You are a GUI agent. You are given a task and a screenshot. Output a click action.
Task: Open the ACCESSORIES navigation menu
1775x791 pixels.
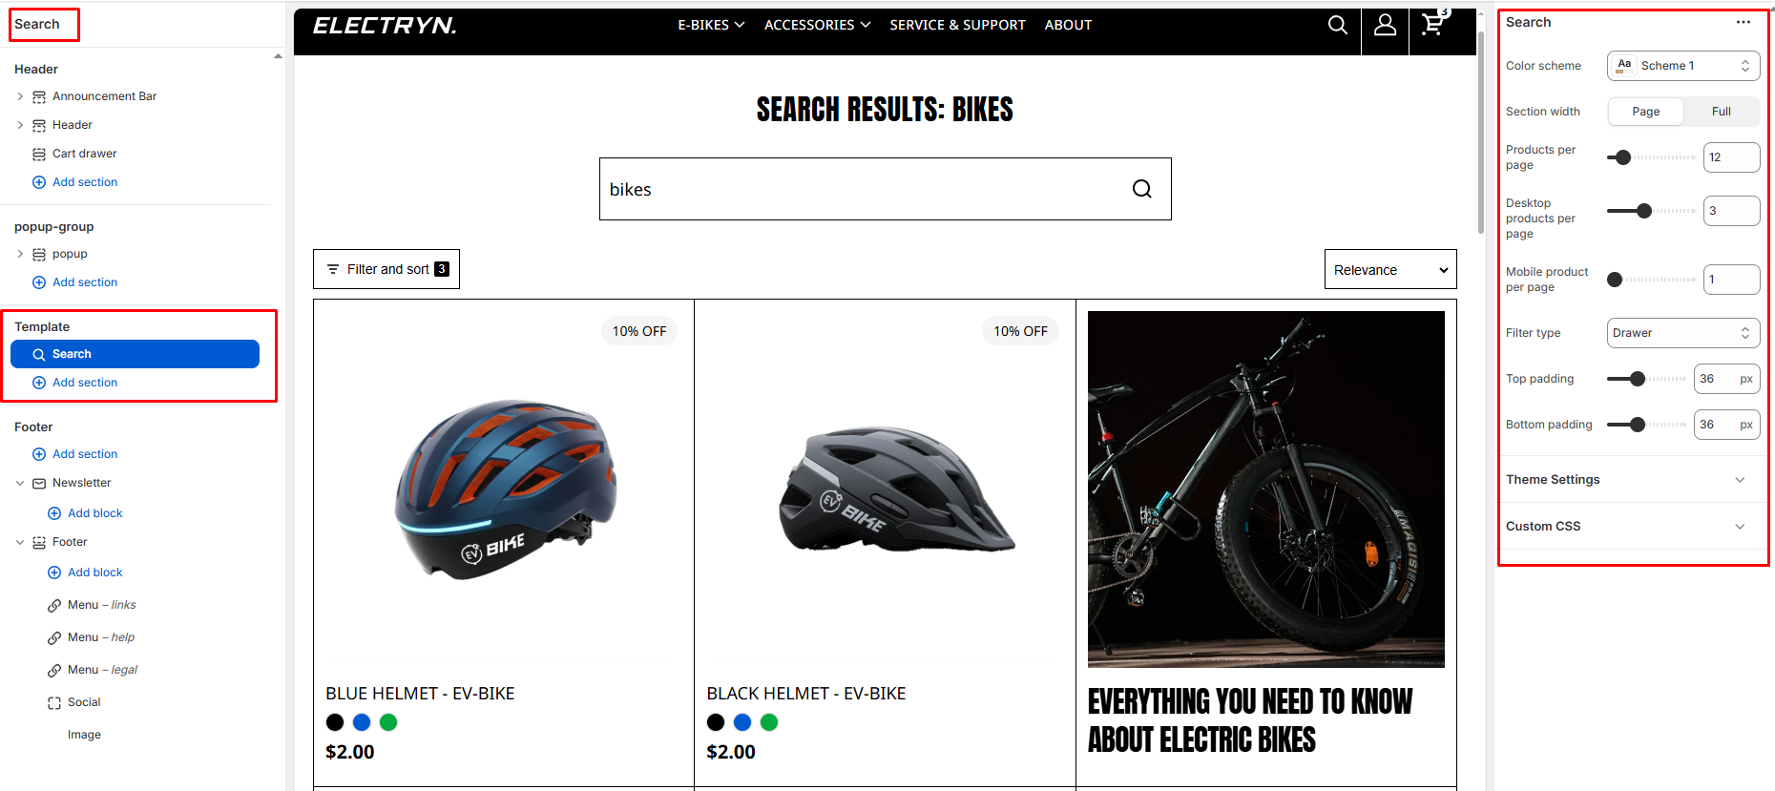[x=817, y=25]
